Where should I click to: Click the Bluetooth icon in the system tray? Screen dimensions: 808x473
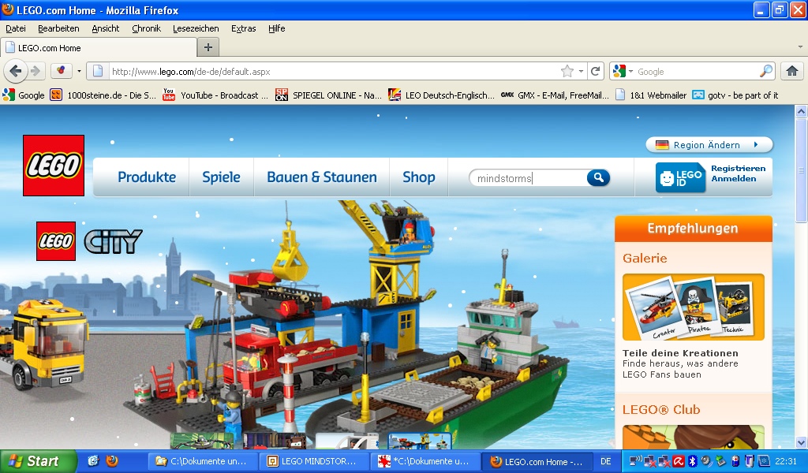[x=692, y=460]
